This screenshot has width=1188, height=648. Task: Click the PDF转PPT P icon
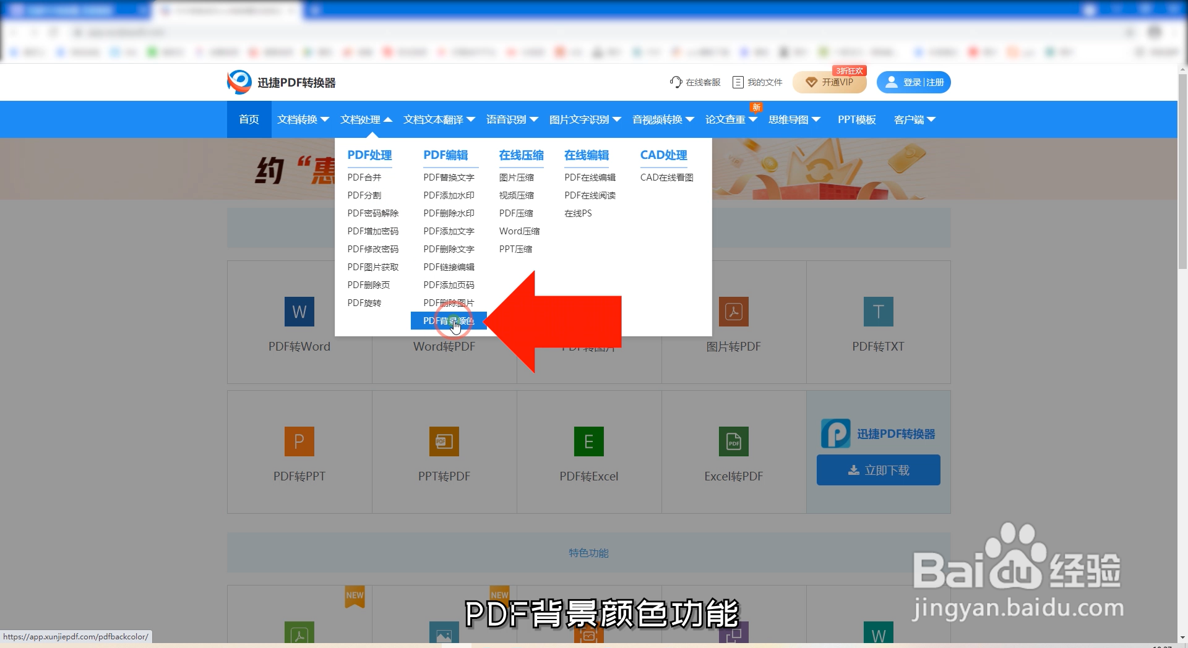pos(299,441)
